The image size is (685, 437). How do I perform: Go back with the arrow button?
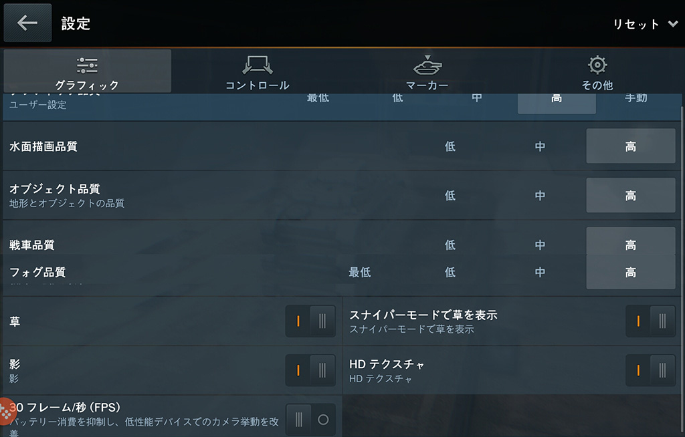[x=27, y=23]
